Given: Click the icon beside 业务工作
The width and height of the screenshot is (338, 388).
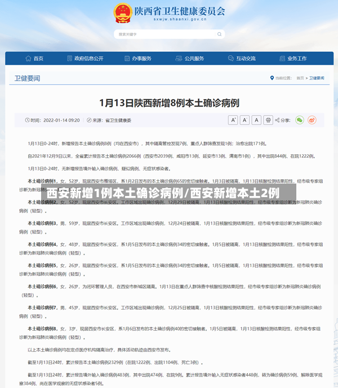Looking at the screenshot, I should point(282,59).
